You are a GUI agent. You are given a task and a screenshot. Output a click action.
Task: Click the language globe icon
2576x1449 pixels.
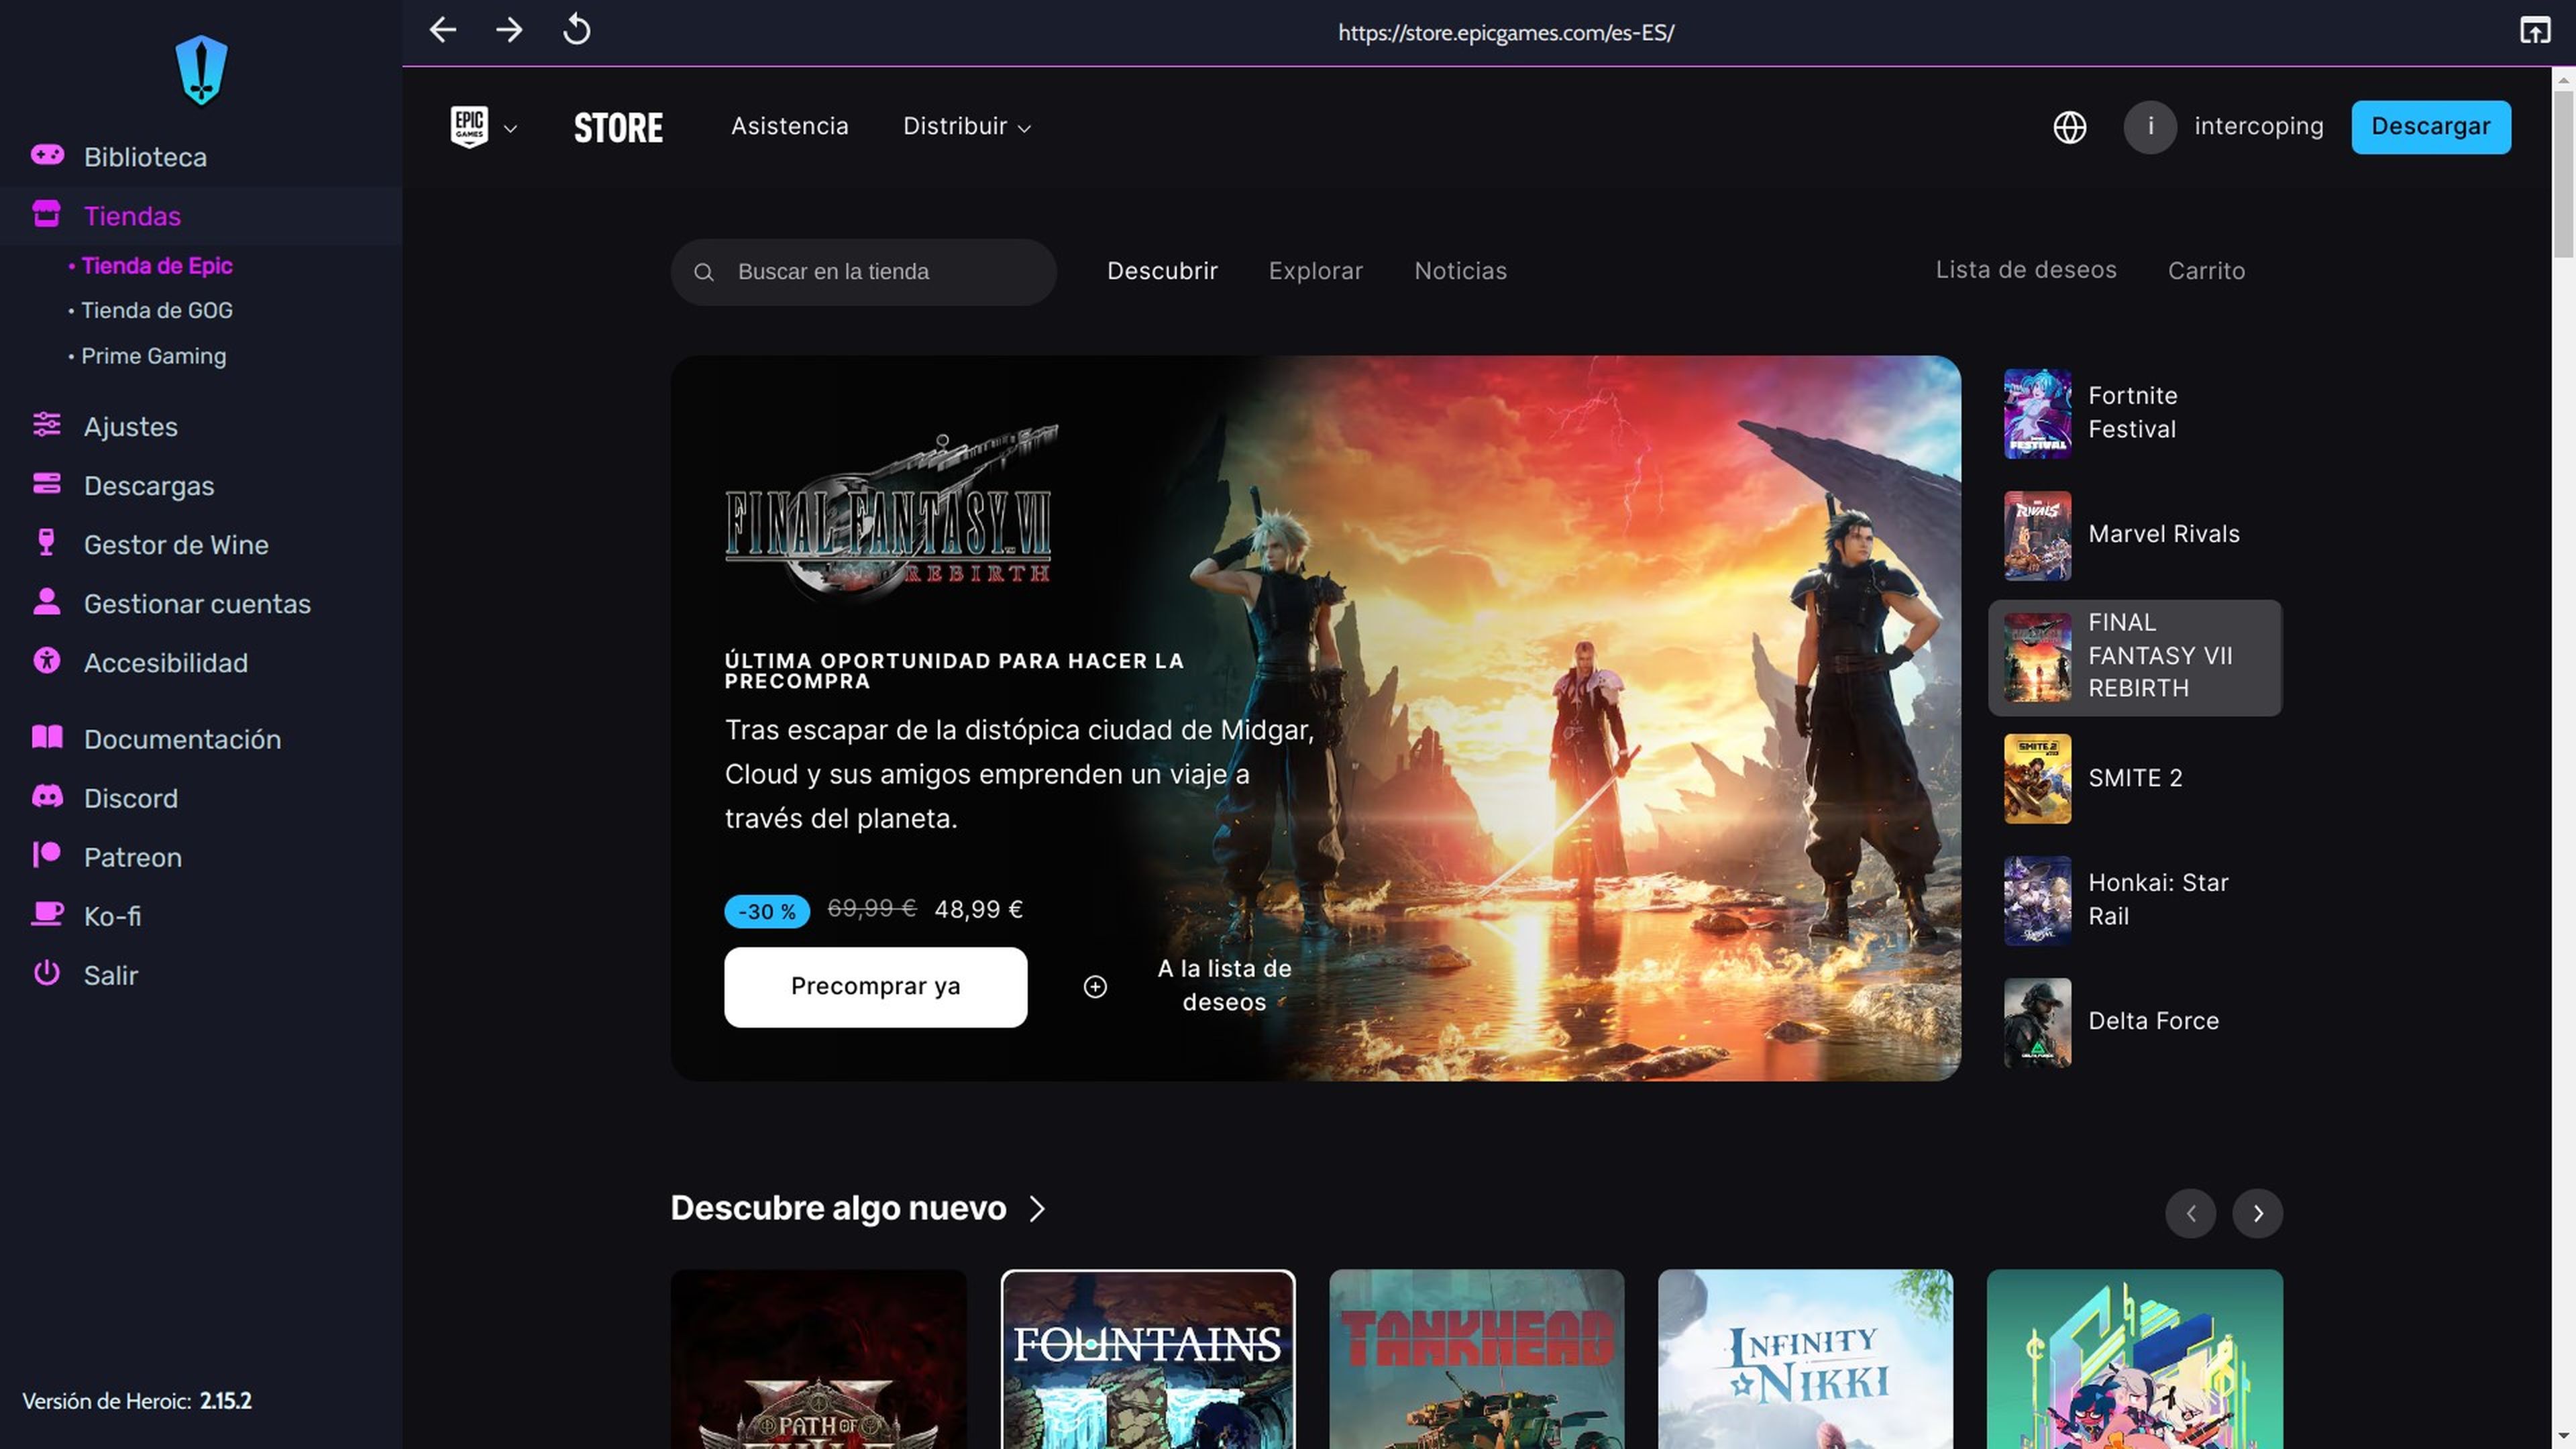tap(2069, 127)
